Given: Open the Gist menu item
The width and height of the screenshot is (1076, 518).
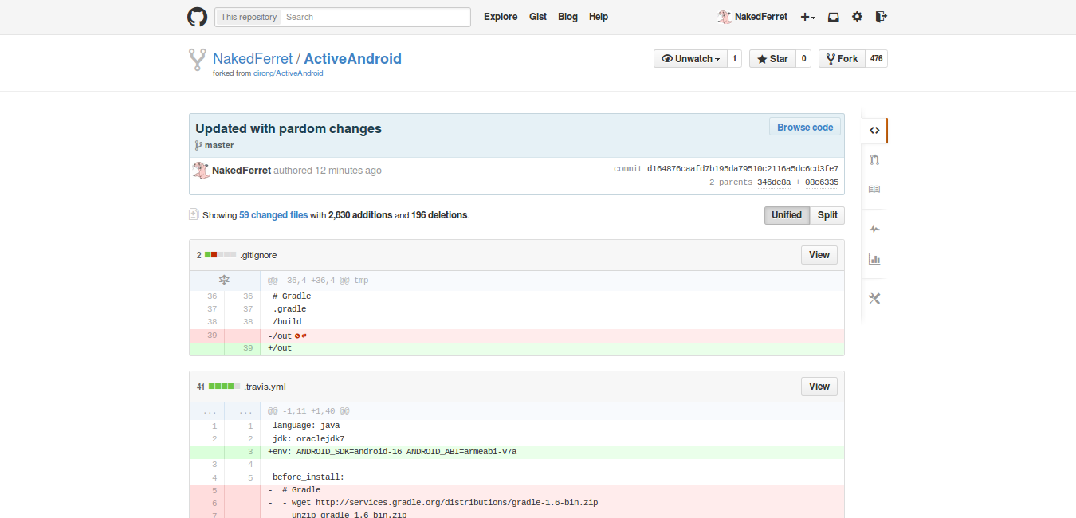Looking at the screenshot, I should [x=538, y=17].
